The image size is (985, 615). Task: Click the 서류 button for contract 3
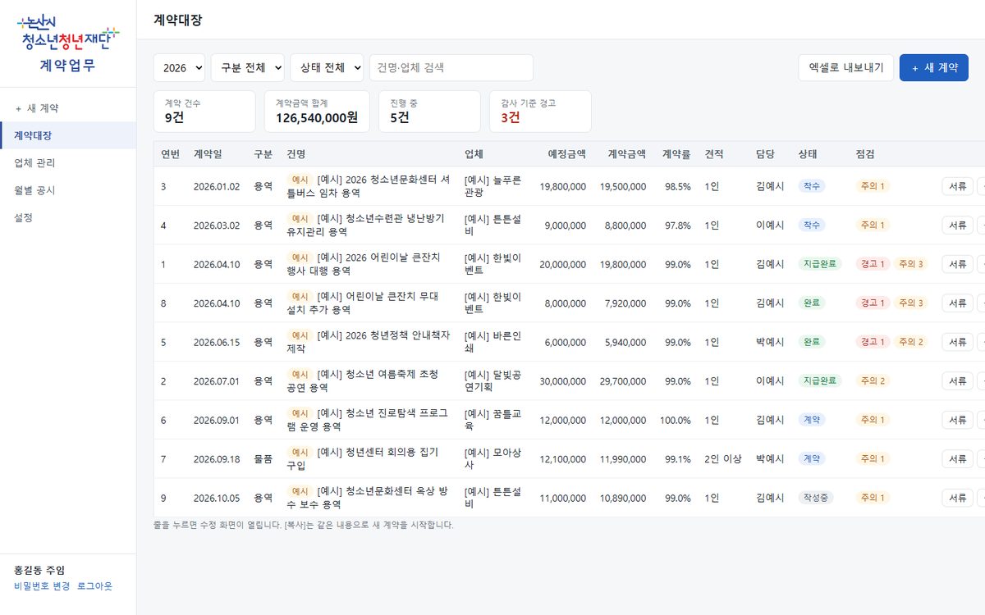[x=957, y=186]
